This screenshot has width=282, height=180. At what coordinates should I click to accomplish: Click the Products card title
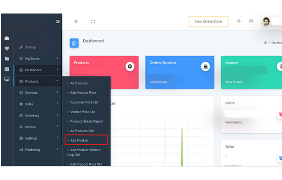(x=81, y=63)
